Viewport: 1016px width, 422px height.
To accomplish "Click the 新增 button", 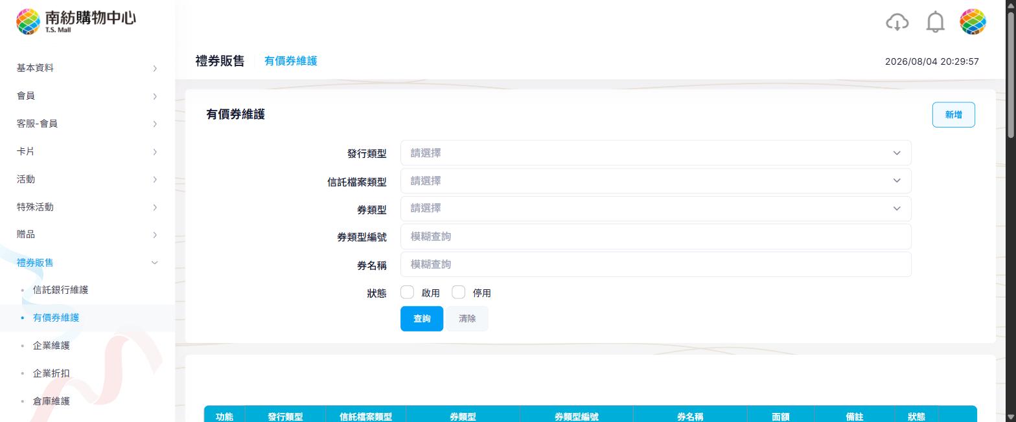I will click(x=953, y=115).
